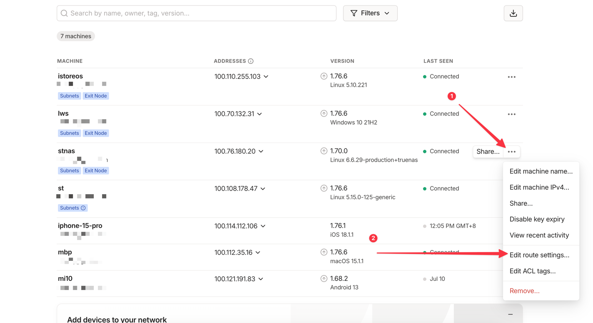This screenshot has width=593, height=323.
Task: Click the Subnets badge on lws
Action: (69, 133)
